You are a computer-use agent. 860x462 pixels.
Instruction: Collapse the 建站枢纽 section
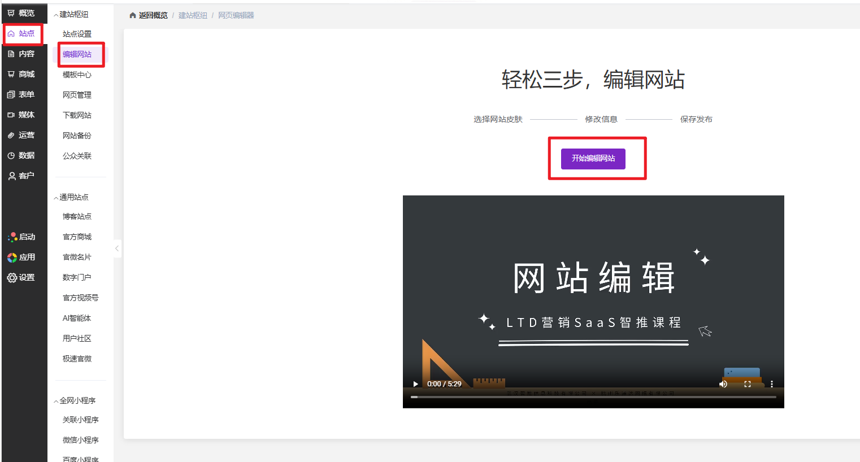(56, 15)
